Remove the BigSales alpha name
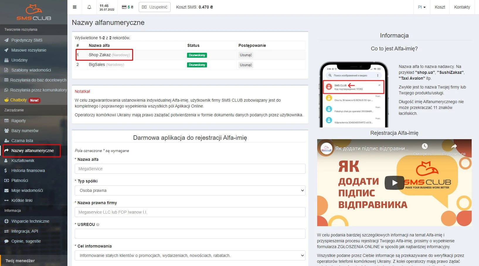 click(246, 65)
